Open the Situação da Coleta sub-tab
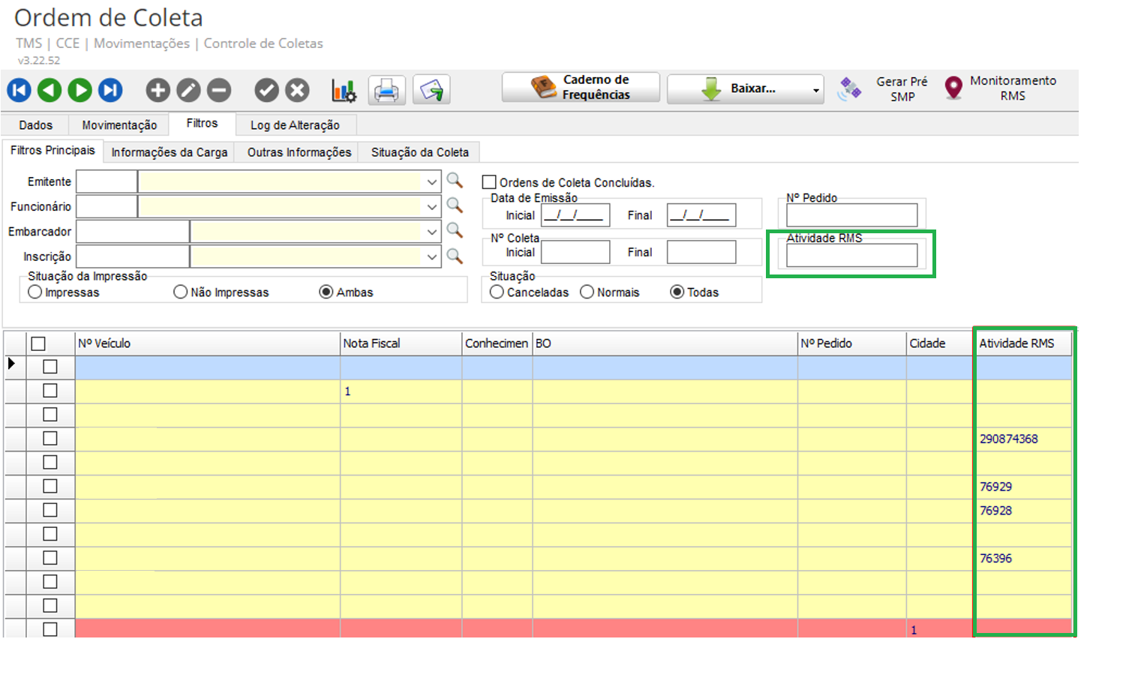 click(419, 152)
